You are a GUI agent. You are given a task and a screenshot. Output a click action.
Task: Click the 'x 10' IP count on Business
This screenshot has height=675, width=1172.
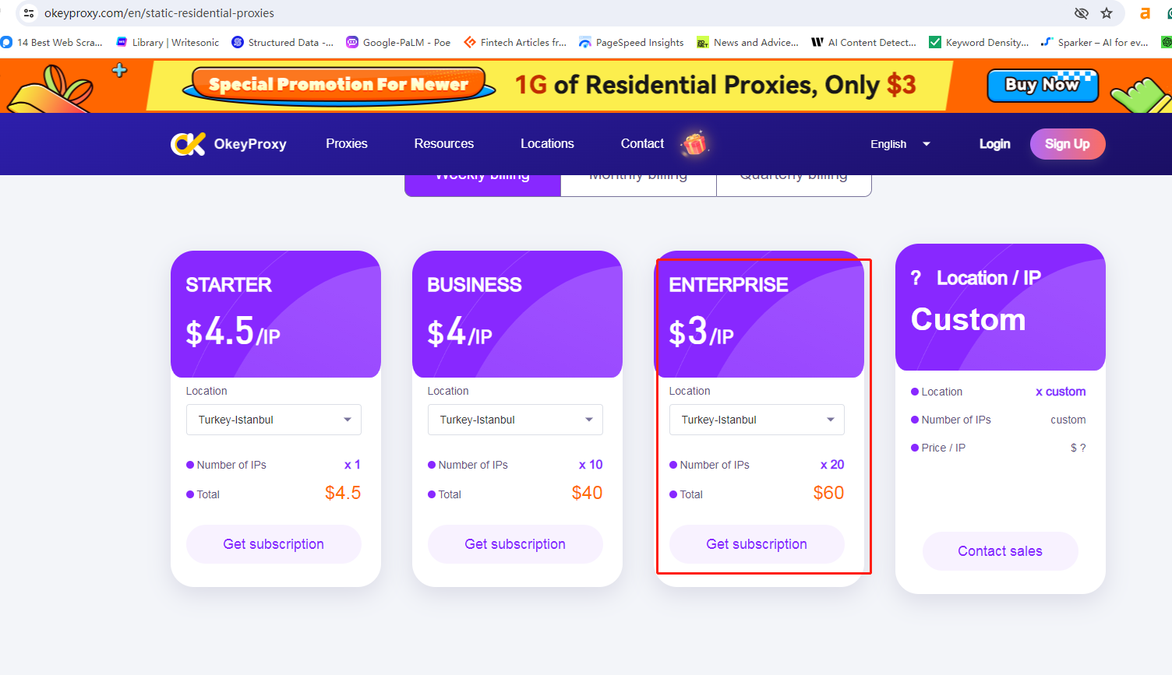(x=591, y=465)
